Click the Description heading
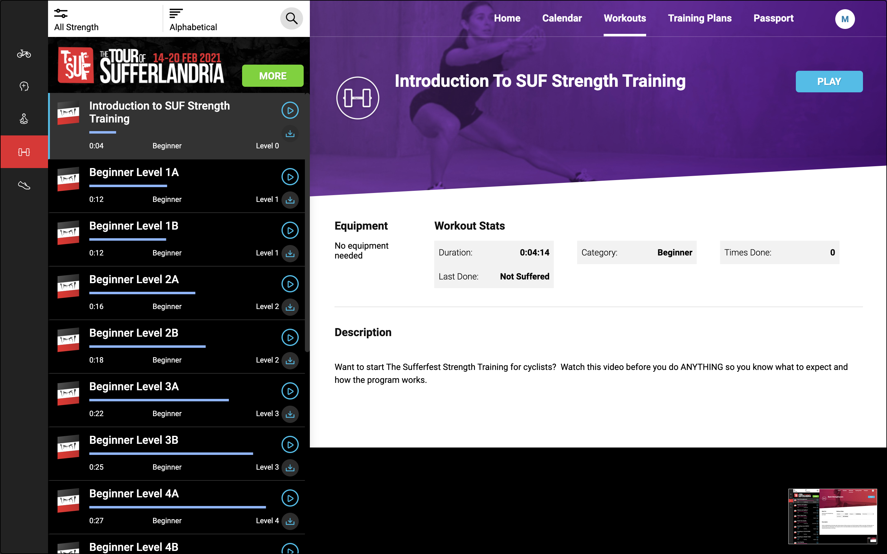The height and width of the screenshot is (554, 887). tap(363, 332)
